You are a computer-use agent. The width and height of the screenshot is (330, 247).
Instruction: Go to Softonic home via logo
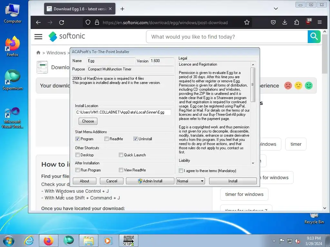tap(67, 36)
